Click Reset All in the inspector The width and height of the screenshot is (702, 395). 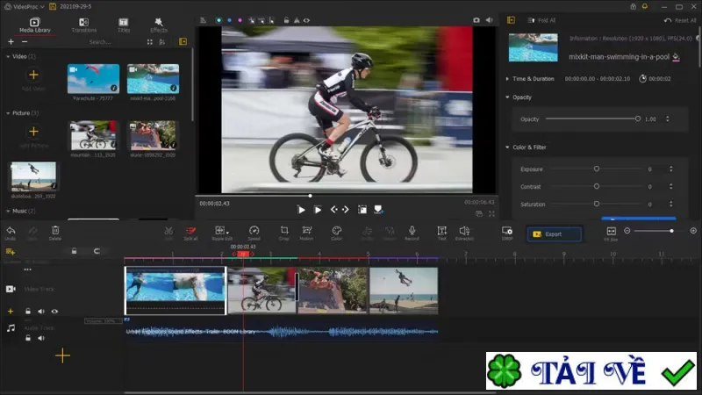click(x=680, y=20)
